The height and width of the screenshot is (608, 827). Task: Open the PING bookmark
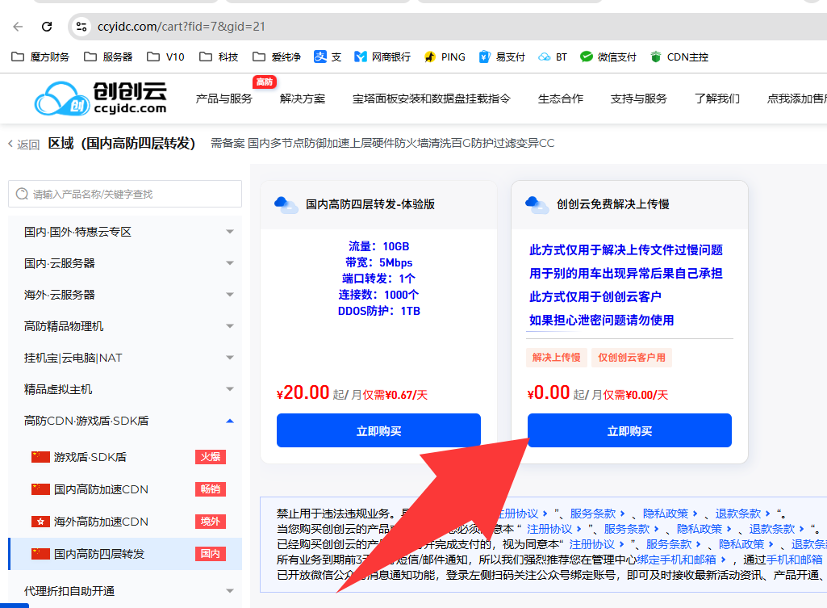click(x=445, y=57)
